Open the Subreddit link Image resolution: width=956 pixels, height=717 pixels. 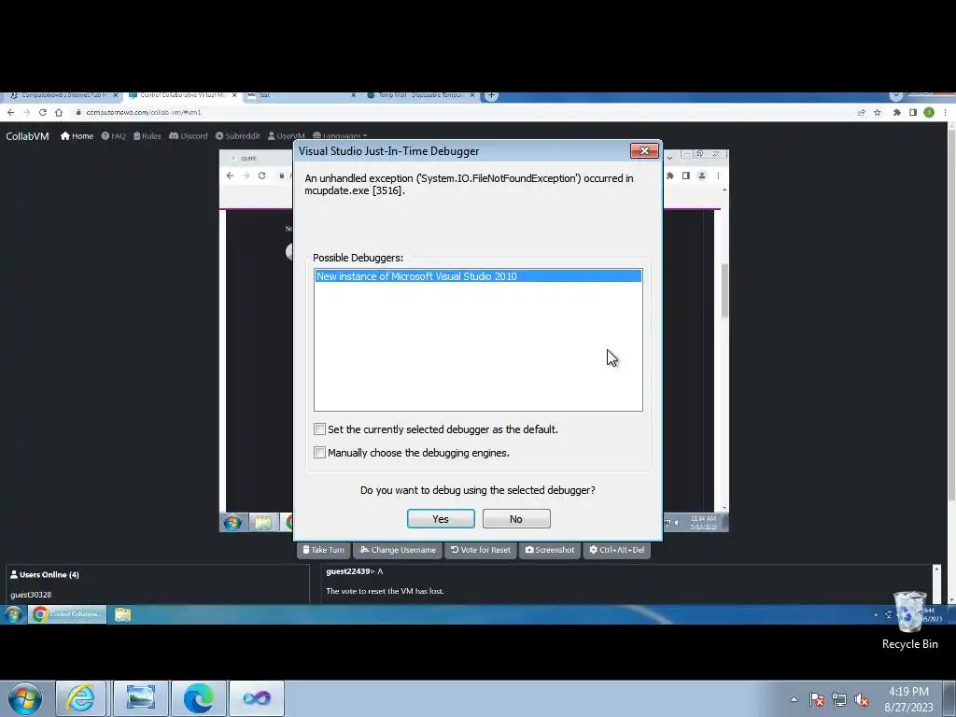tap(237, 136)
